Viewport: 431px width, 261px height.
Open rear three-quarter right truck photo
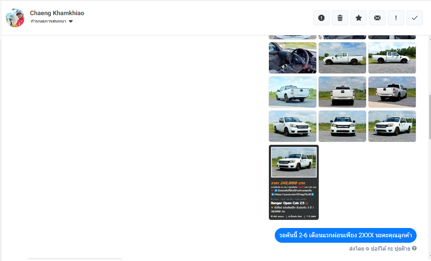(x=392, y=92)
